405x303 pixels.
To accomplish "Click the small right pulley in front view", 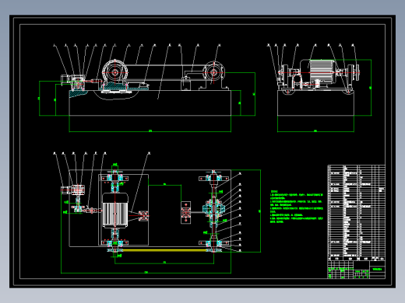I will 213,72.
